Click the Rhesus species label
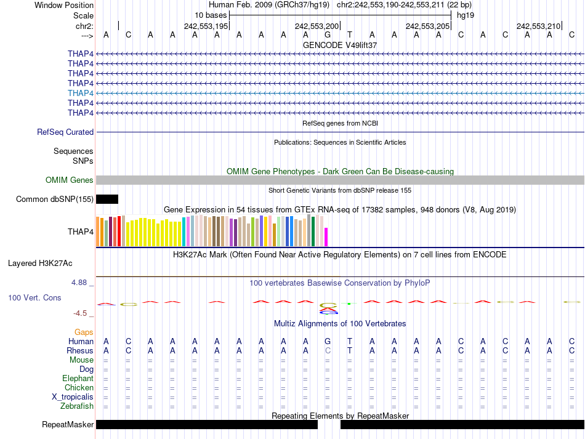Viewport: 585px width, 439px height. (79, 350)
